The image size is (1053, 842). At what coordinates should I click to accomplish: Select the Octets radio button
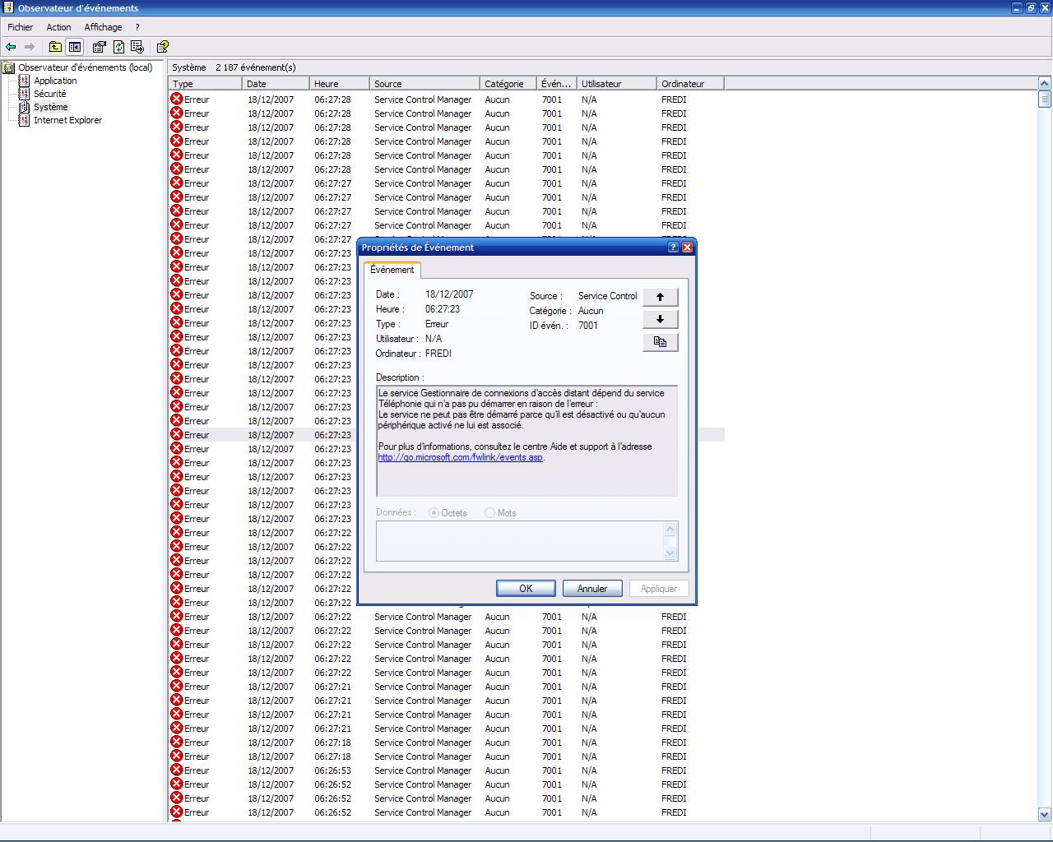[434, 513]
